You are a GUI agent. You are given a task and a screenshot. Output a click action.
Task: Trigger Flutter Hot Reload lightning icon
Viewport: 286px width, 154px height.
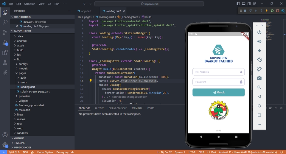(x=267, y=11)
